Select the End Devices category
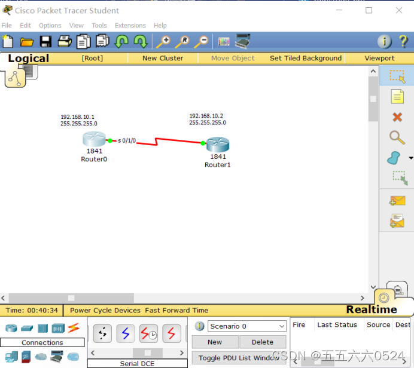 [x=11, y=357]
